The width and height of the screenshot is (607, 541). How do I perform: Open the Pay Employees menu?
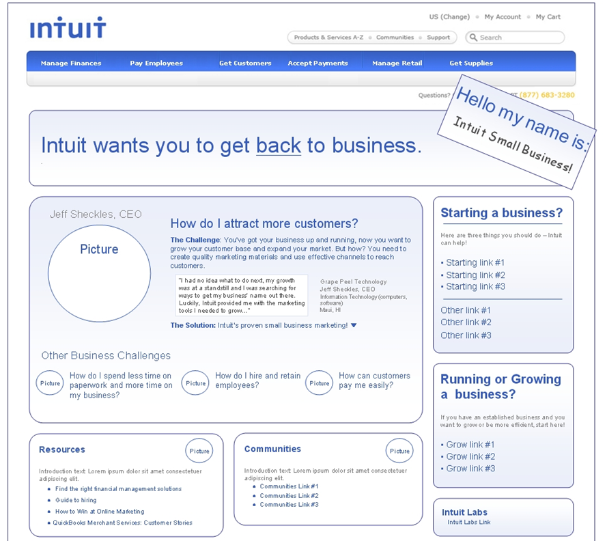156,64
